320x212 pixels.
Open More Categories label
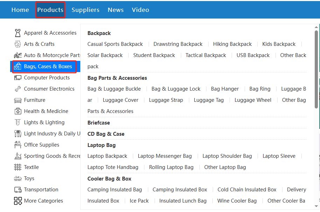[43, 201]
